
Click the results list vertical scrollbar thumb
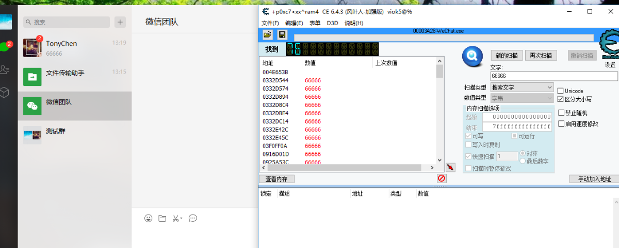click(439, 71)
